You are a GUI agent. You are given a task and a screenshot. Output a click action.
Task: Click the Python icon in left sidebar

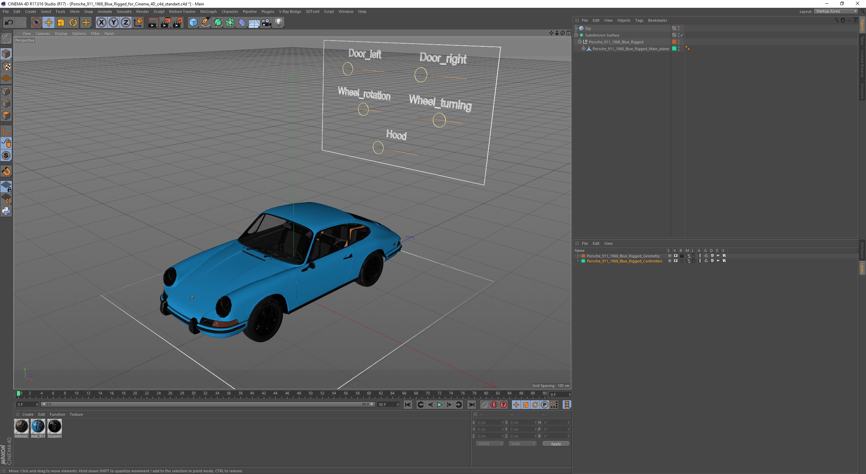pos(6,211)
